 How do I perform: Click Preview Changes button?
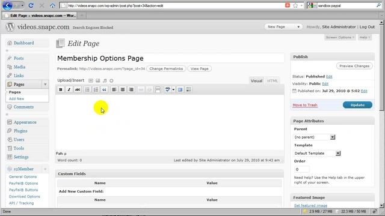coord(354,66)
